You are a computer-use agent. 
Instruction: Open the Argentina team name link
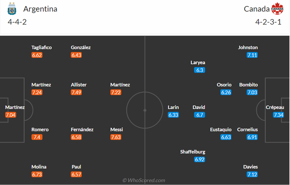[40, 9]
